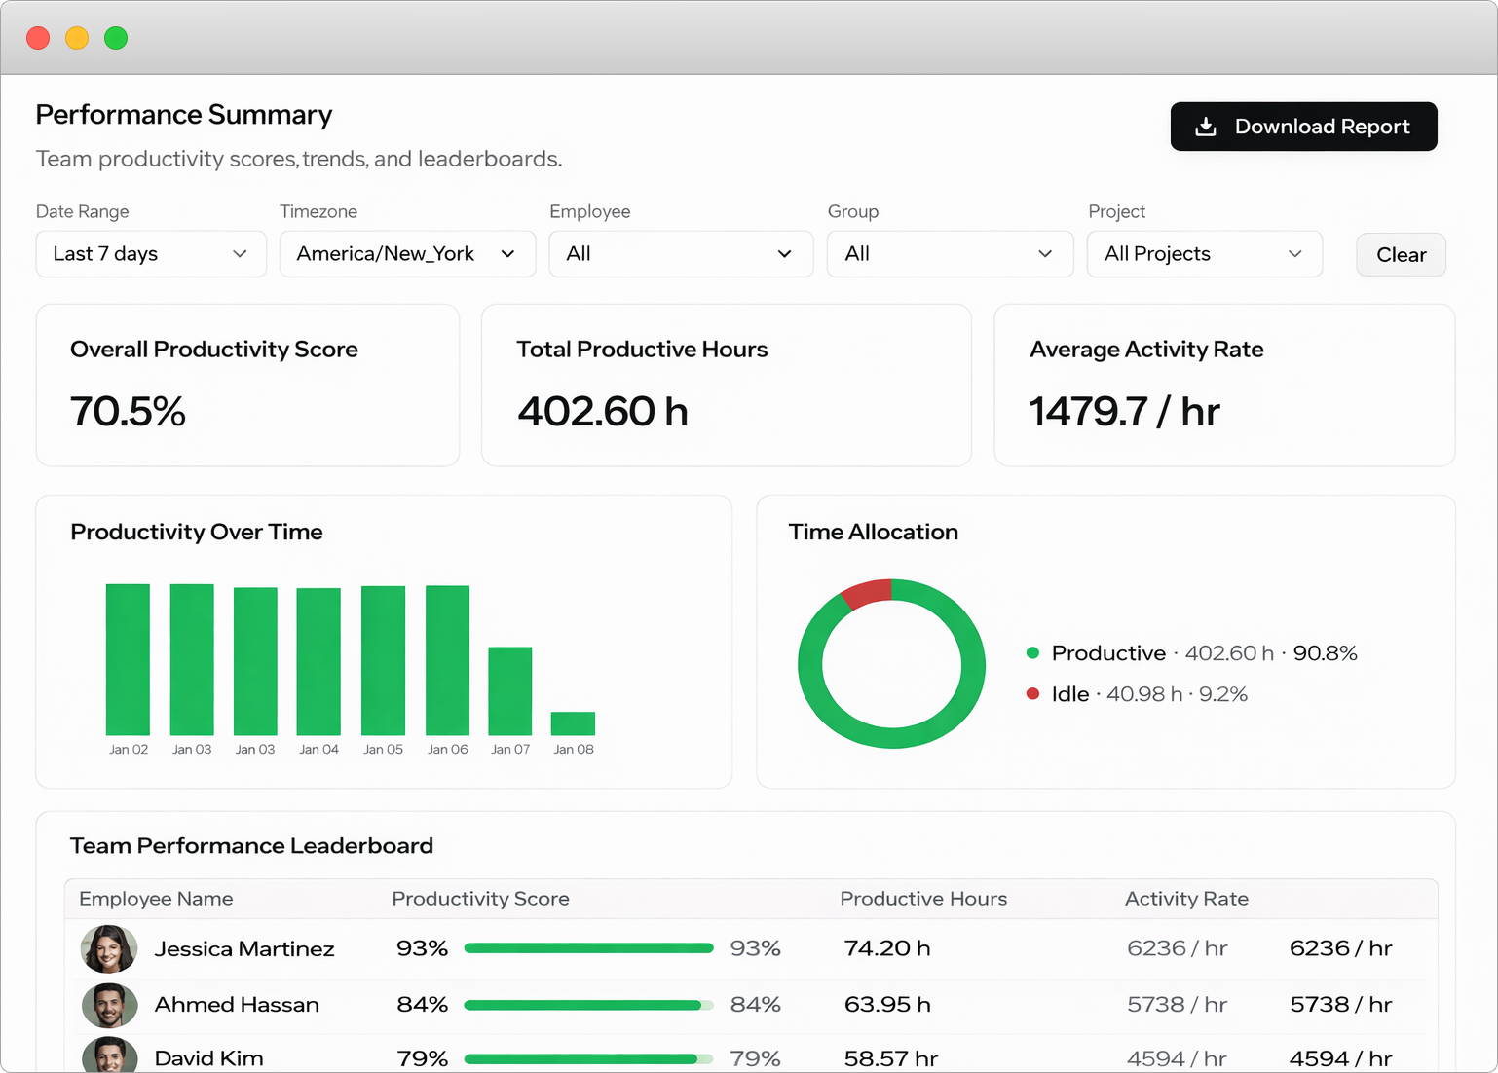This screenshot has height=1073, width=1498.
Task: Clear all filters with Clear button
Action: (1401, 255)
